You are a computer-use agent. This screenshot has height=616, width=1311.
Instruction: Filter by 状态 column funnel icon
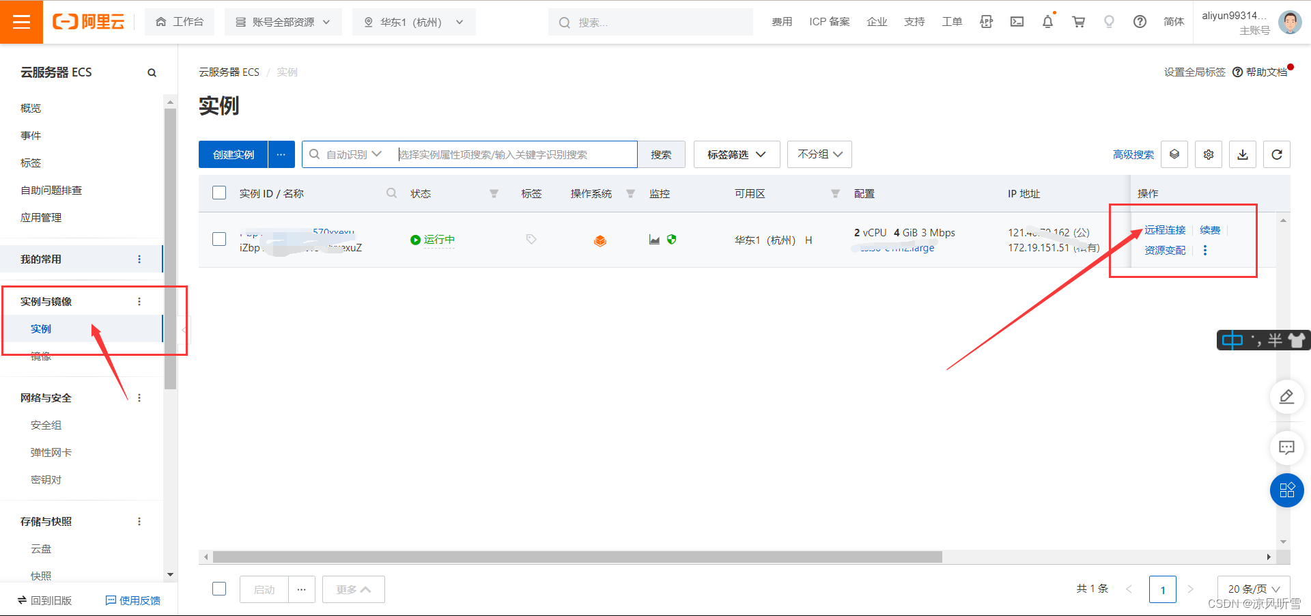(x=494, y=193)
